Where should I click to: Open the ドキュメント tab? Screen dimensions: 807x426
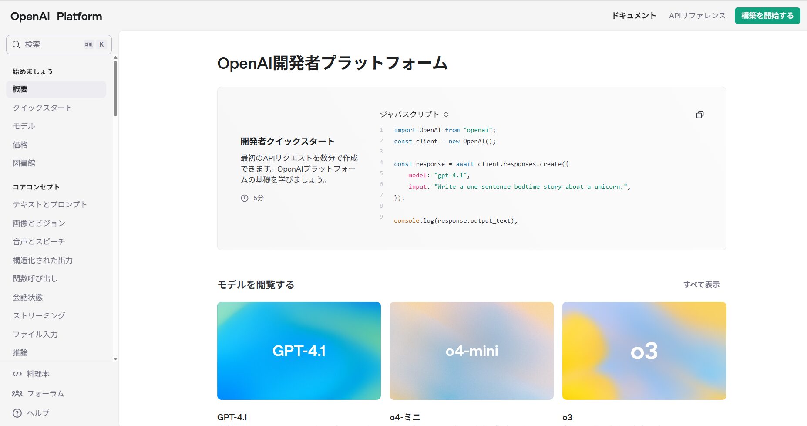coord(634,16)
